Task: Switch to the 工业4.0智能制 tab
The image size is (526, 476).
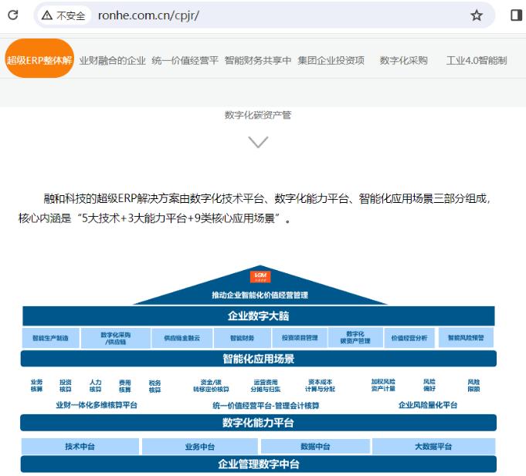Action: pos(477,61)
